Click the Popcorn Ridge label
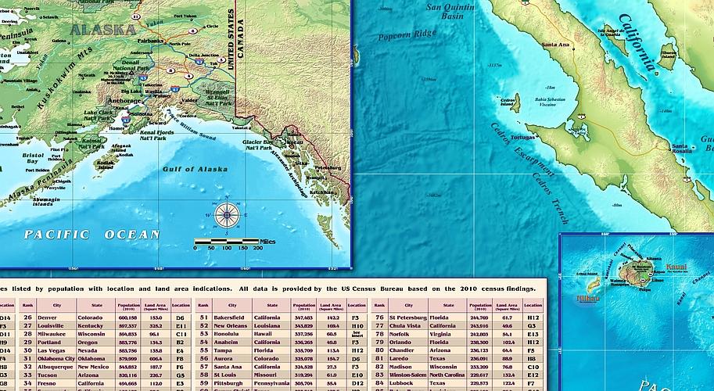Viewport: 714px width, 391px height. pyautogui.click(x=407, y=34)
